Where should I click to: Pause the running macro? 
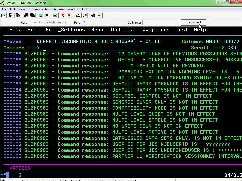click(x=85, y=15)
